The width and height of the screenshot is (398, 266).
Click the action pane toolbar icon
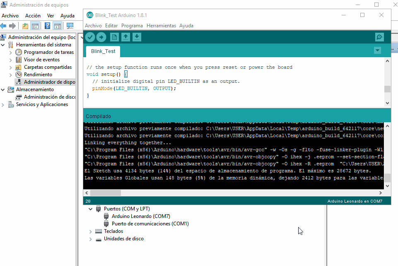[x=58, y=26]
